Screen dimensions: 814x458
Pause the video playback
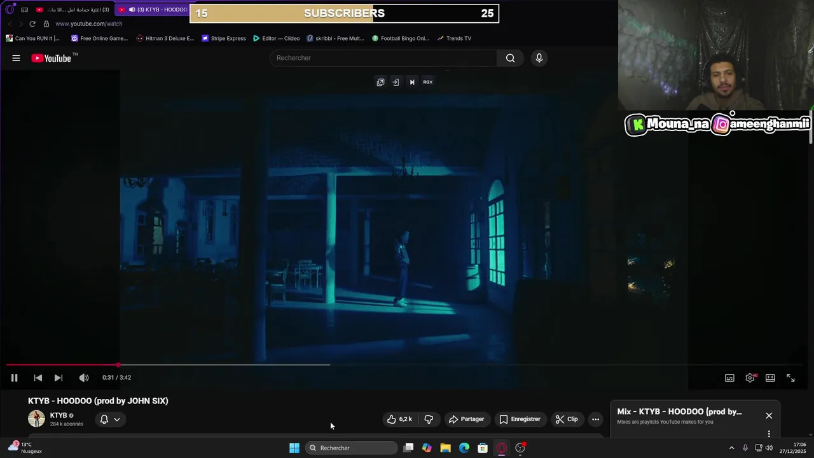pos(14,378)
